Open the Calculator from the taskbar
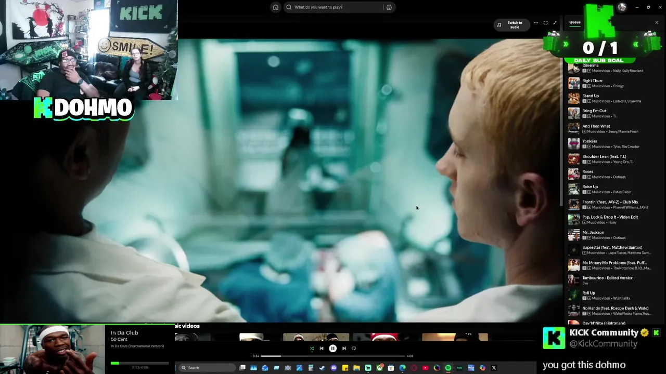The height and width of the screenshot is (374, 666). point(311,368)
